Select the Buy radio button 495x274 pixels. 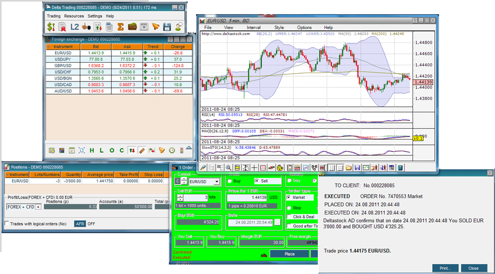click(x=230, y=181)
